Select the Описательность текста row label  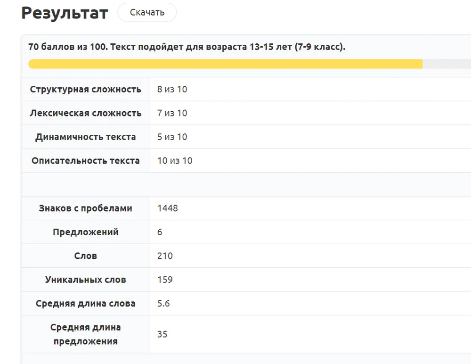85,161
